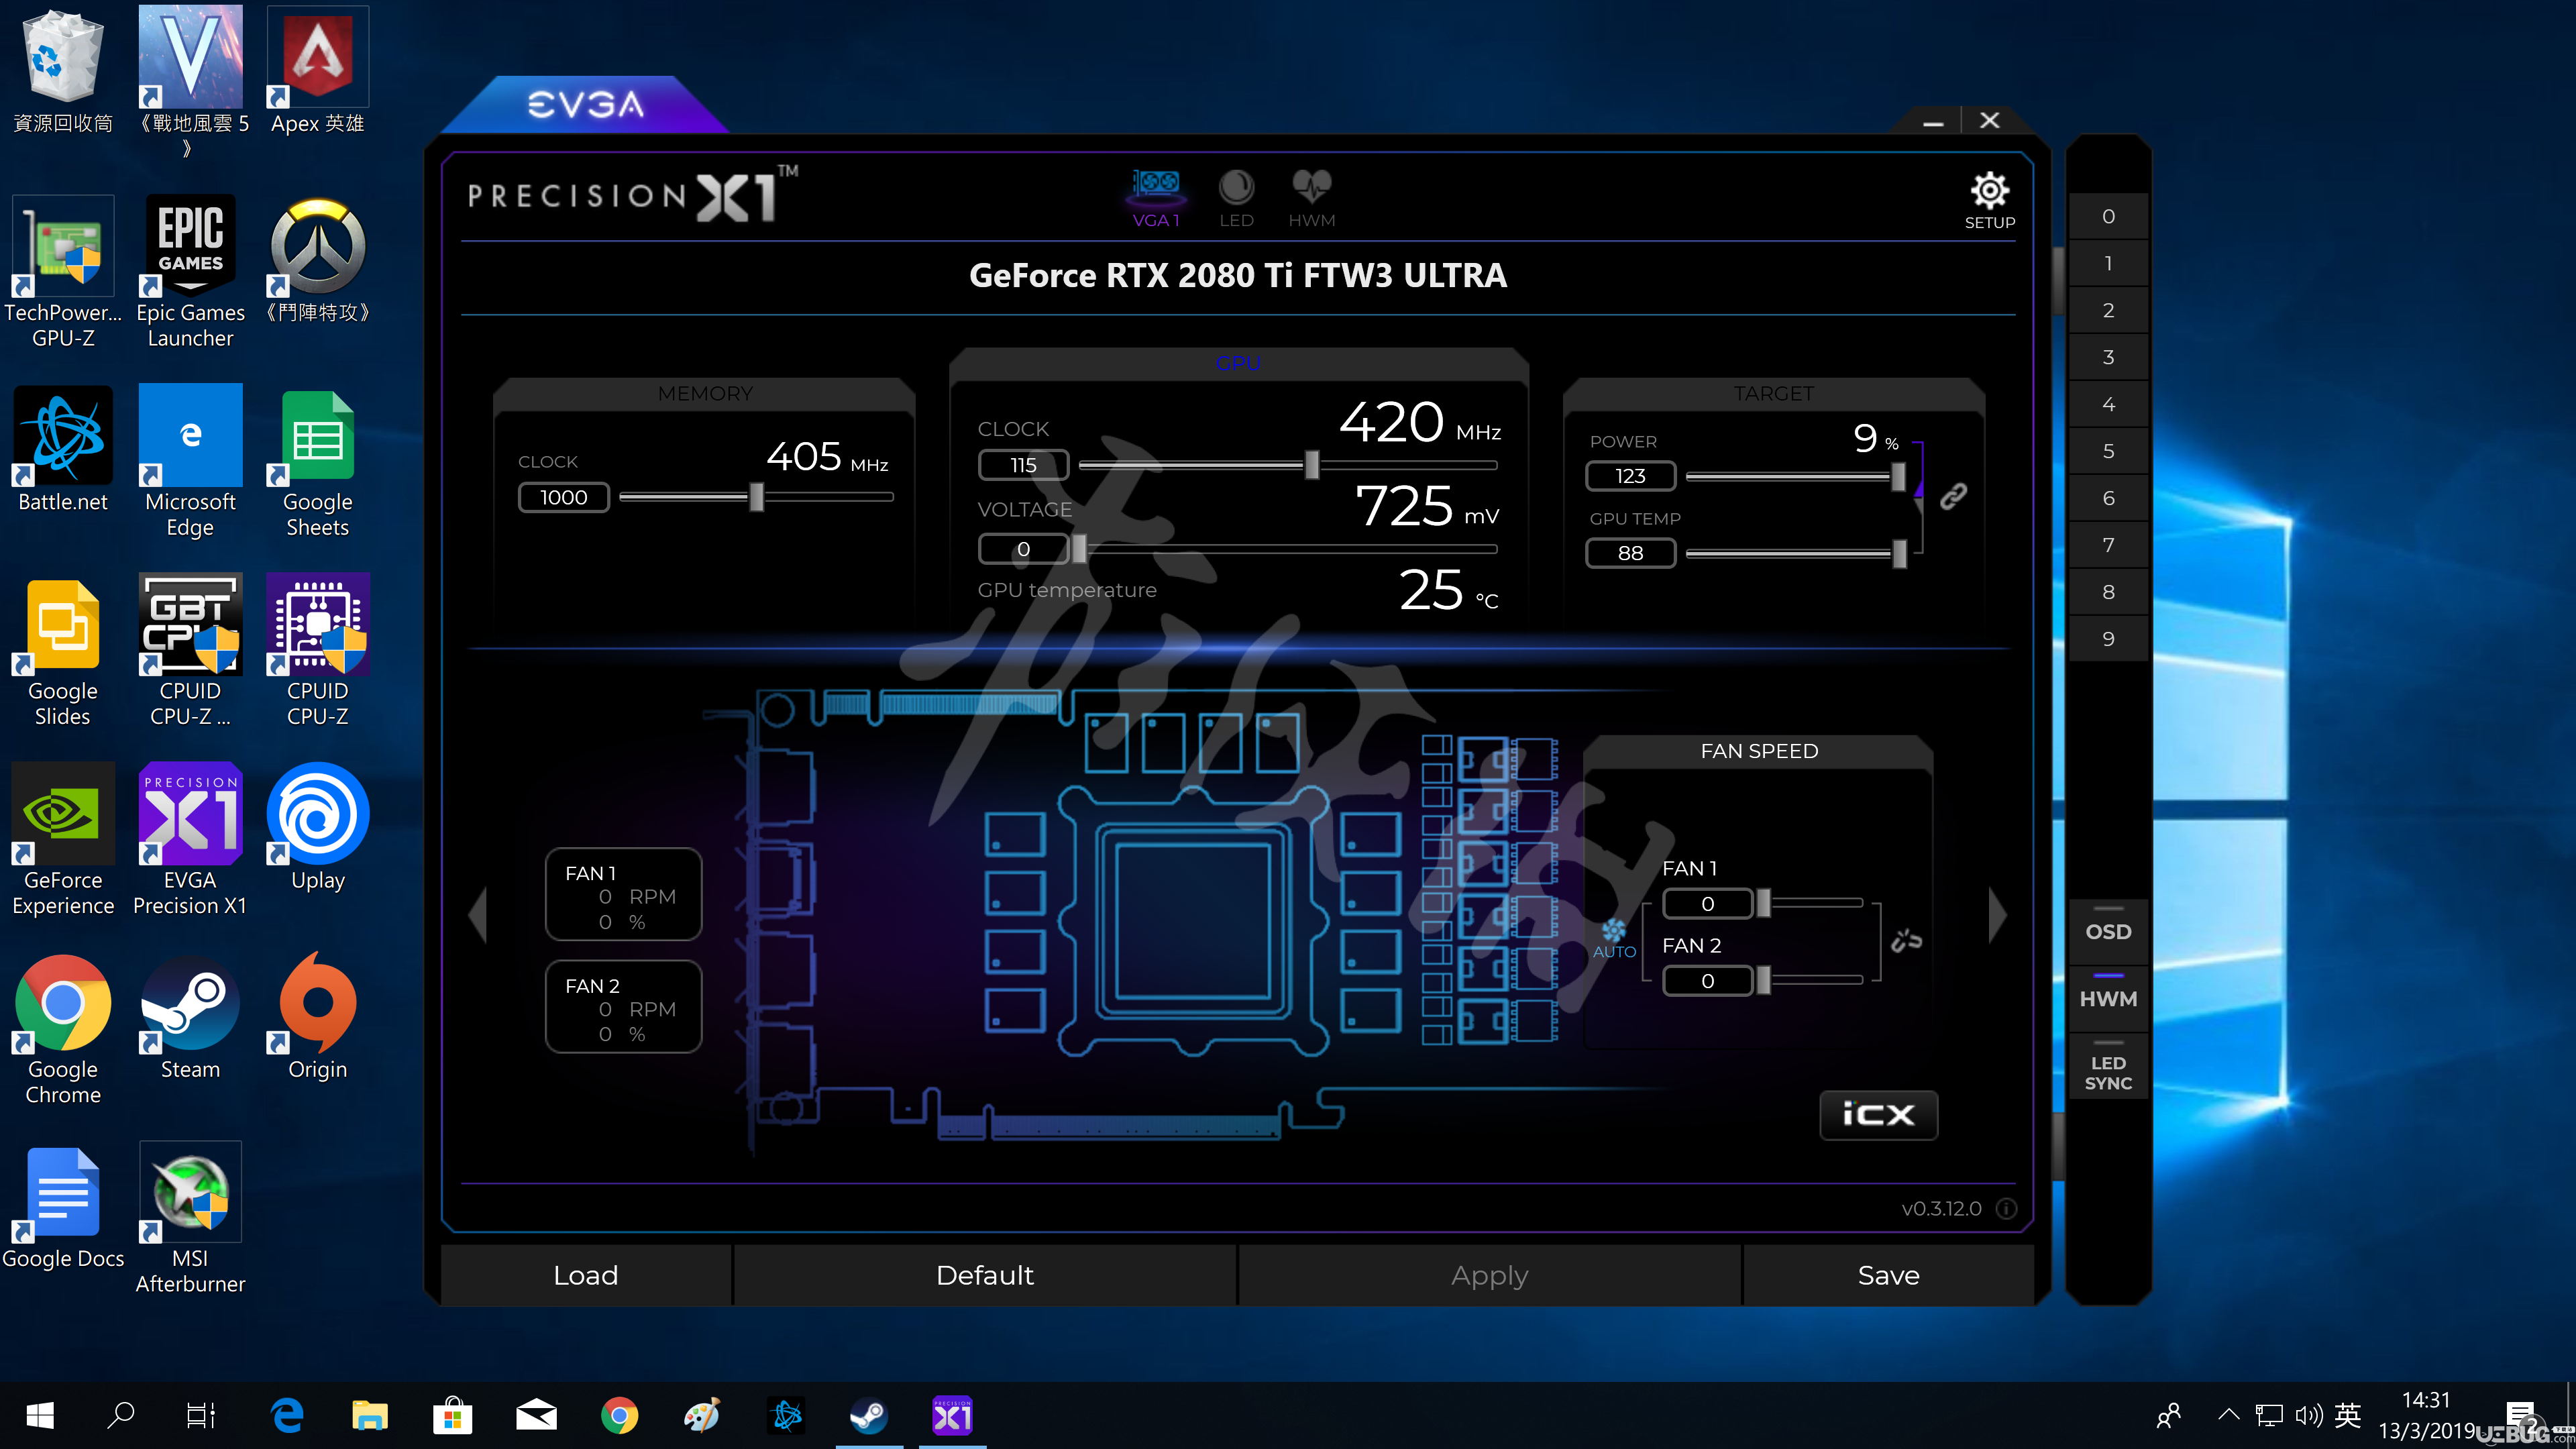
Task: Click the memory clock offset field 1000
Action: (564, 497)
